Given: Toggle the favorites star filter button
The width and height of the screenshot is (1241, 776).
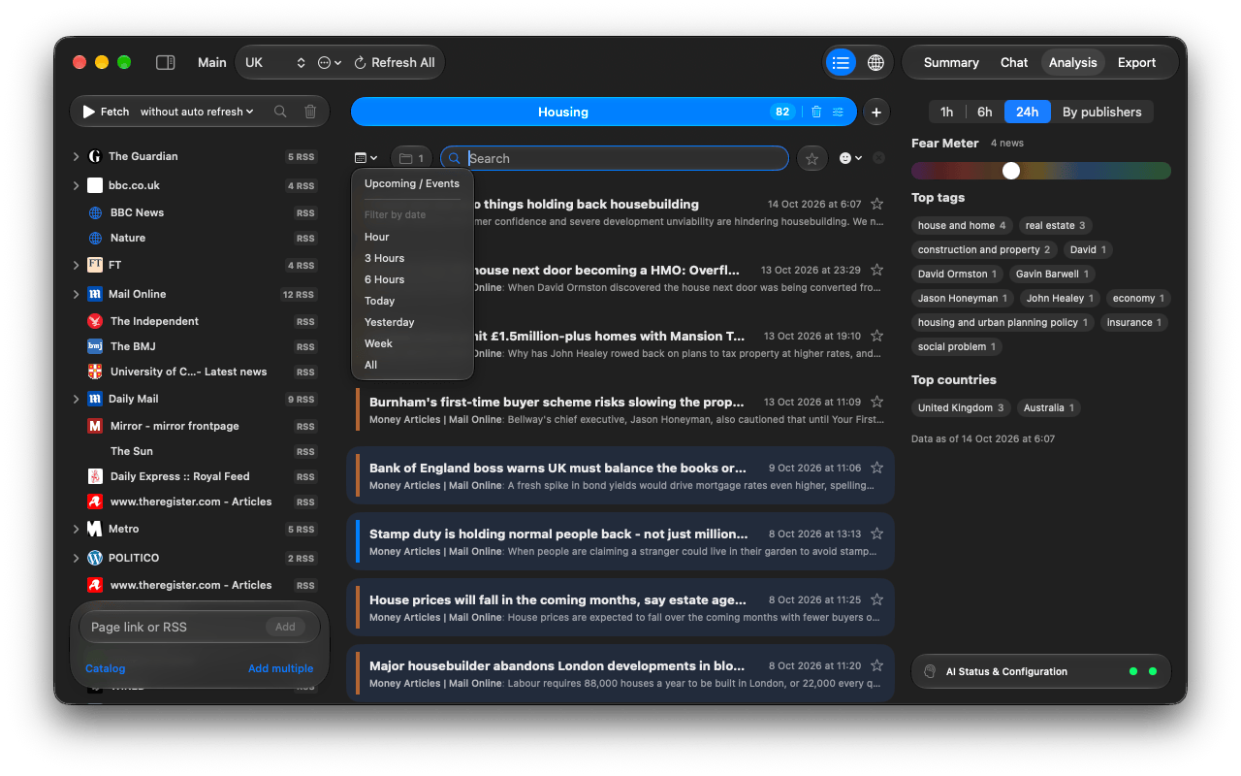Looking at the screenshot, I should 811,158.
